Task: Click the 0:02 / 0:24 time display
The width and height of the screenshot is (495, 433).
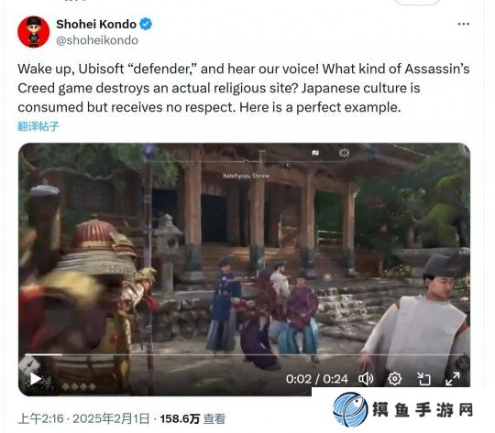Action: [316, 379]
